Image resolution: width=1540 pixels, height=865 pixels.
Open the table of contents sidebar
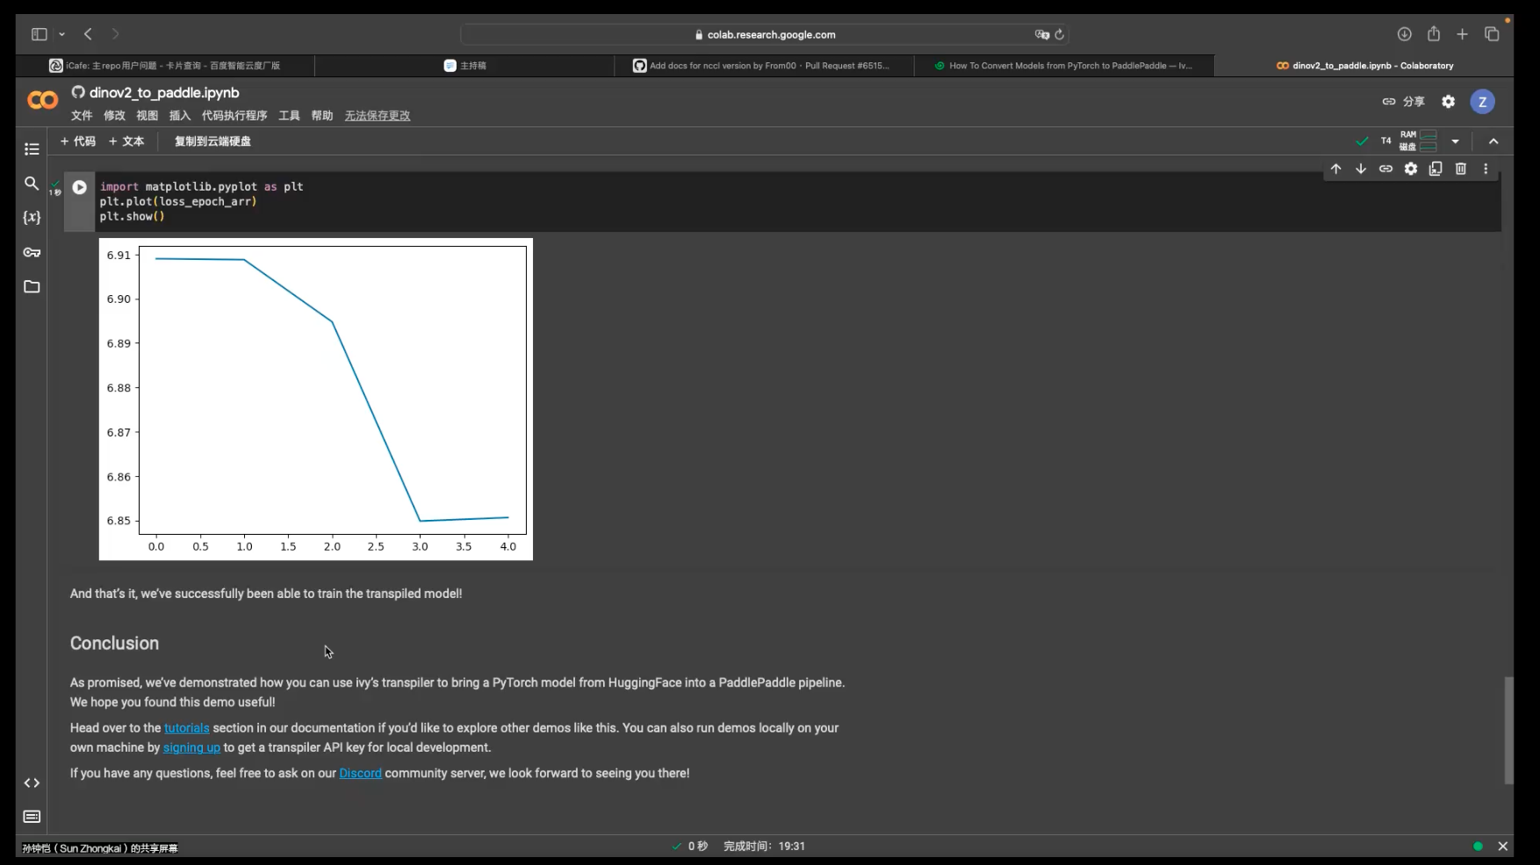tap(32, 149)
